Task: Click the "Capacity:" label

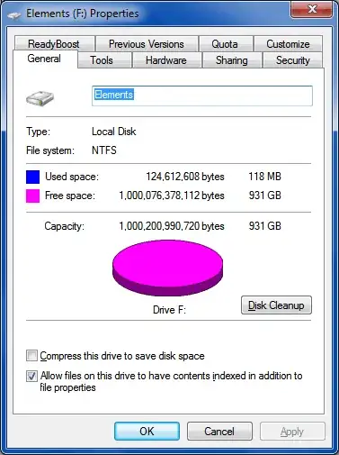Action: click(x=65, y=226)
